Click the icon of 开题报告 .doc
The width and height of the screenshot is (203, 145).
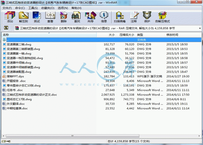(x=4, y=81)
